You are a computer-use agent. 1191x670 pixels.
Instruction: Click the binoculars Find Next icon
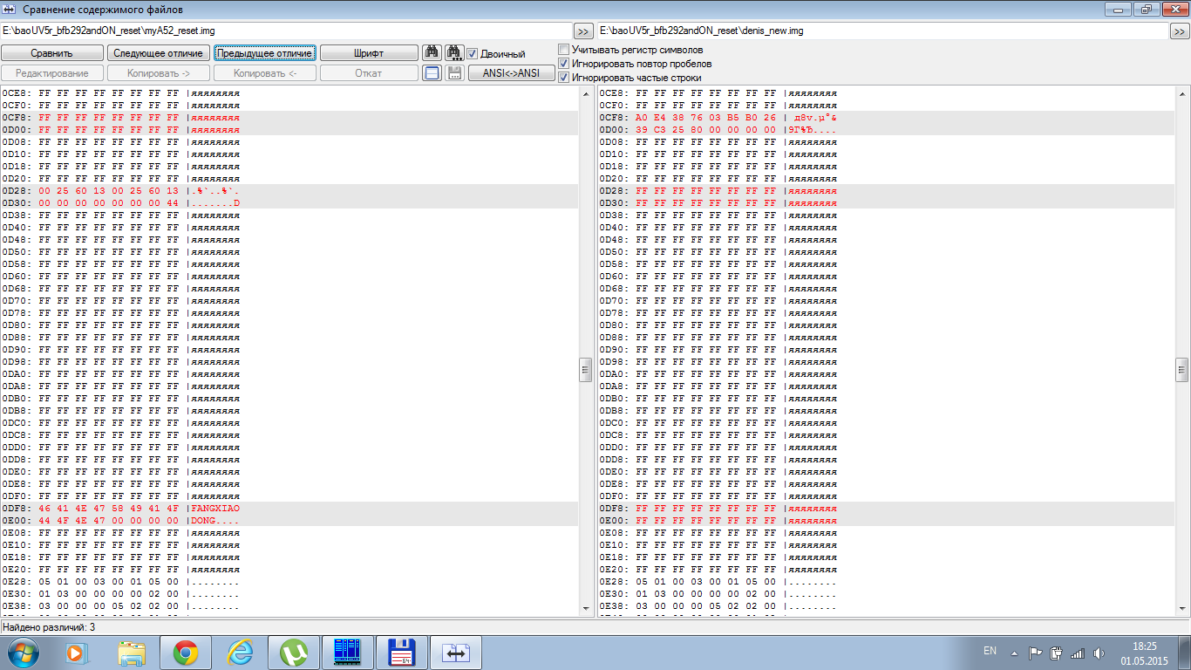[454, 53]
